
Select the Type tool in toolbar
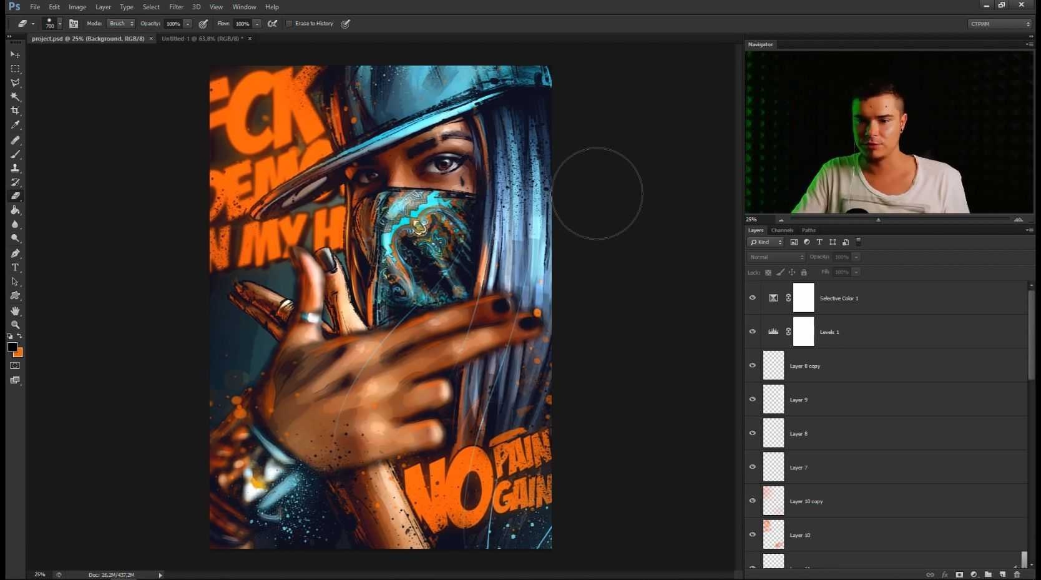click(15, 267)
